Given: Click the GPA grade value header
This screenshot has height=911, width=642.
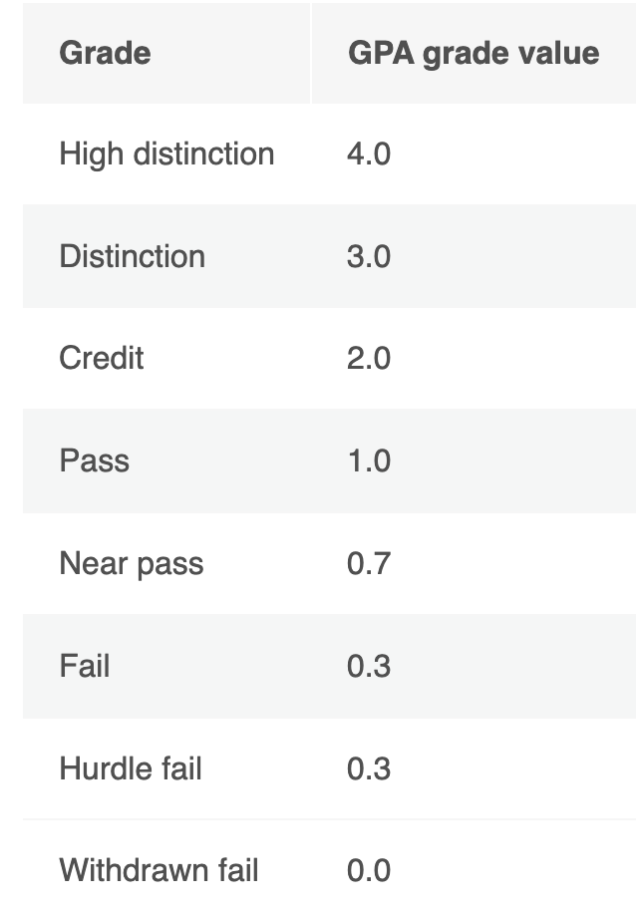Looking at the screenshot, I should tap(474, 53).
